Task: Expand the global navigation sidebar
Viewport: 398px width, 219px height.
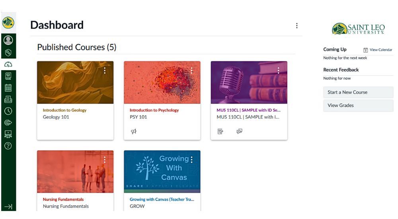Action: 8,206
